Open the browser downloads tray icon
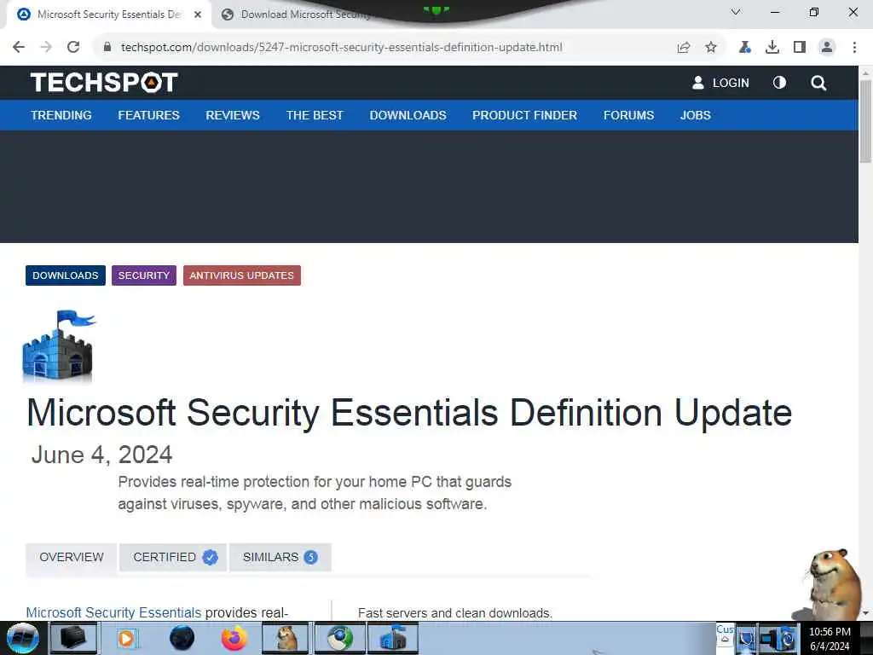 click(x=772, y=48)
